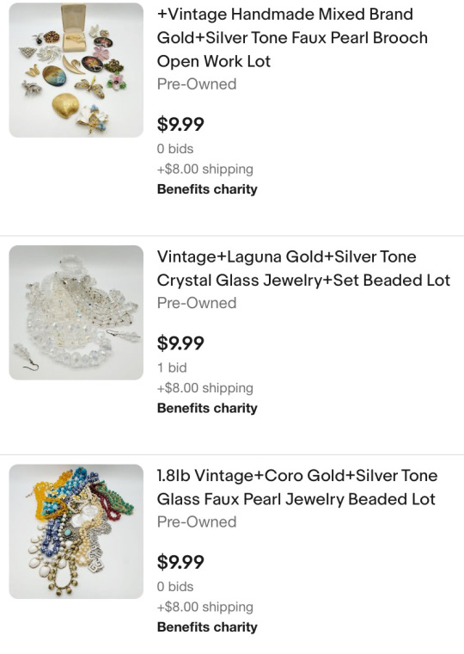Click 'Benefits charity' on the Laguna listing
This screenshot has width=464, height=654.
[207, 409]
